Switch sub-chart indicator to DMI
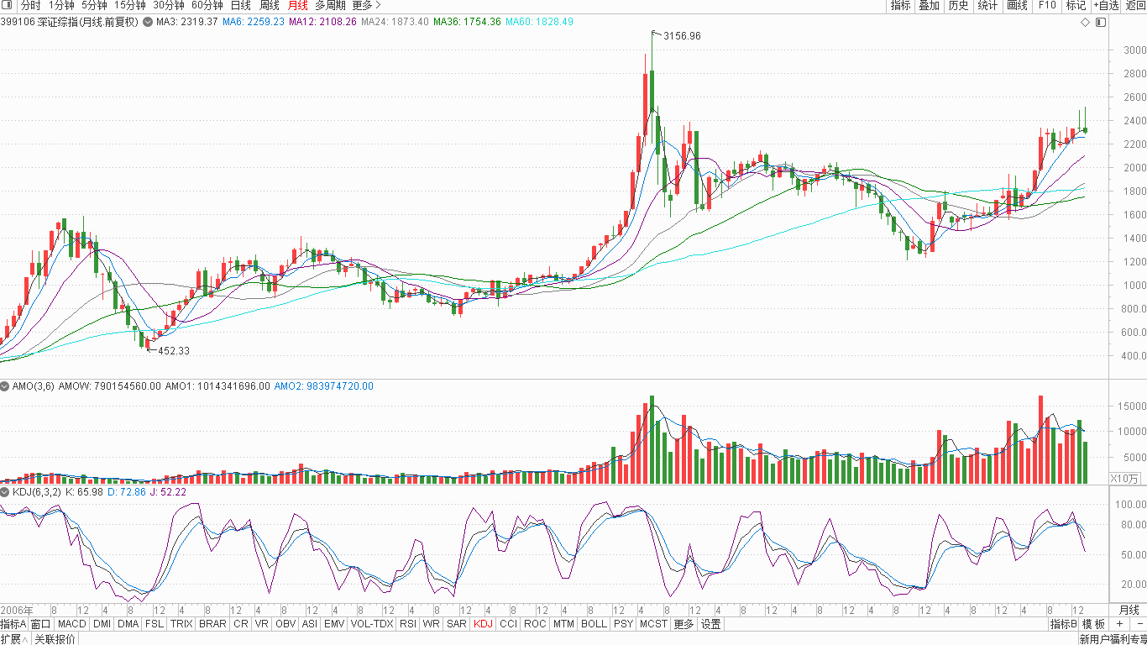 point(102,624)
